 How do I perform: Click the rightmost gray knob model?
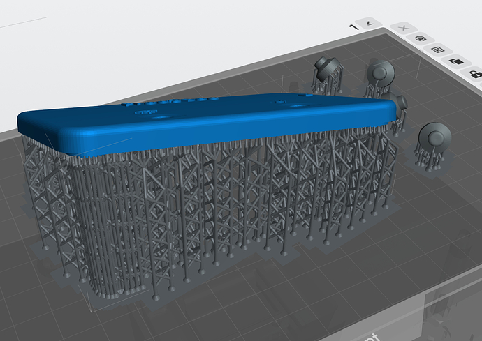pos(433,134)
